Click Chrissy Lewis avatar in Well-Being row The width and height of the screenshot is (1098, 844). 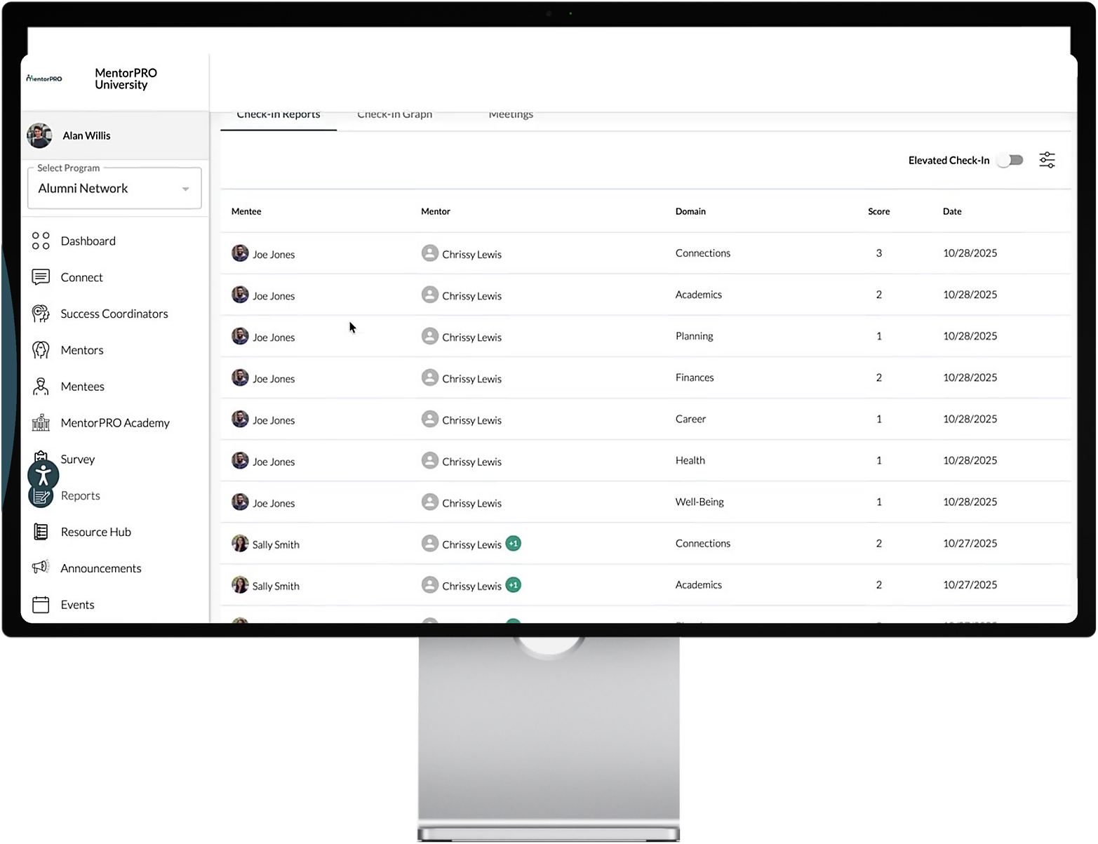pos(429,502)
